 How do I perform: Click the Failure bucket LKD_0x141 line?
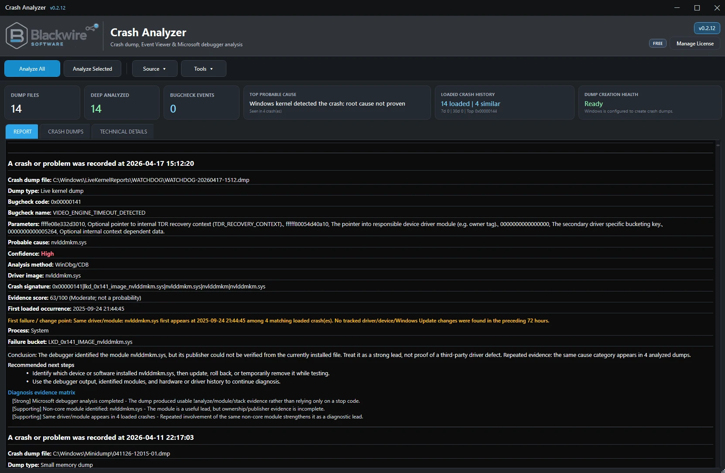coord(70,342)
